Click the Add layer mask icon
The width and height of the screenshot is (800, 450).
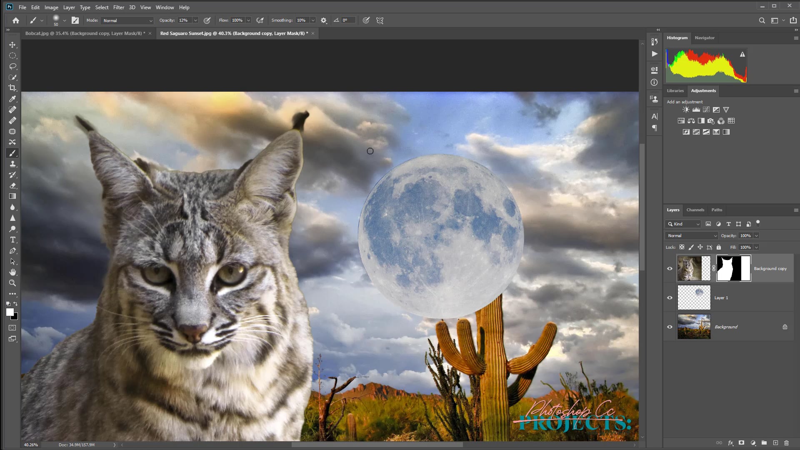pos(741,443)
